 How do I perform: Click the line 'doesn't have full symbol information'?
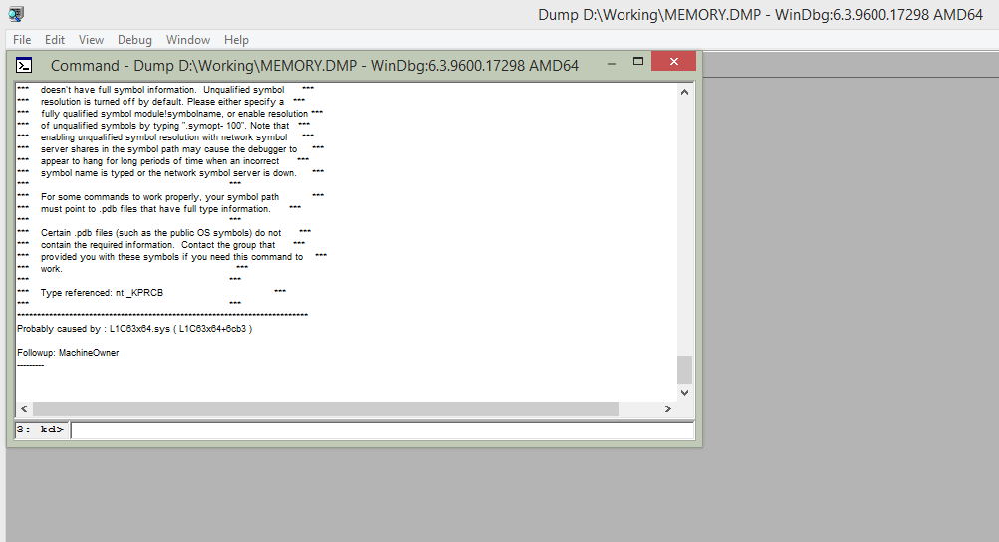[162, 90]
